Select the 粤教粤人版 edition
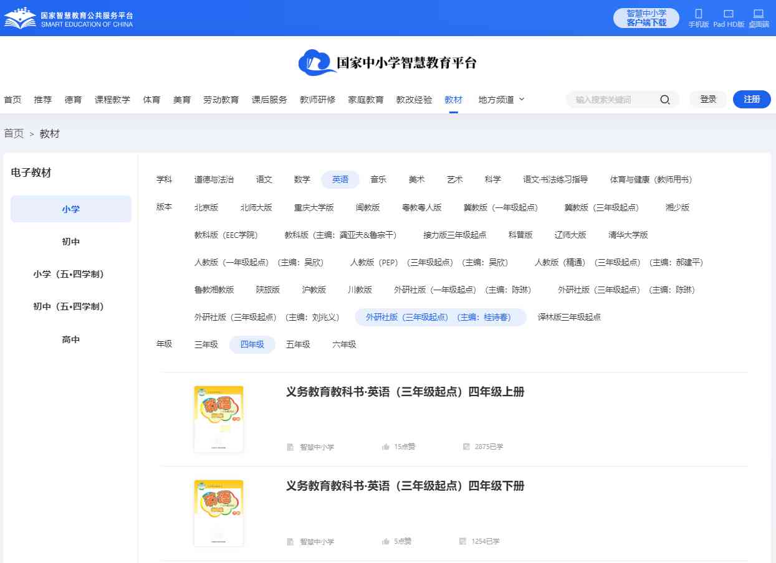 click(x=422, y=207)
